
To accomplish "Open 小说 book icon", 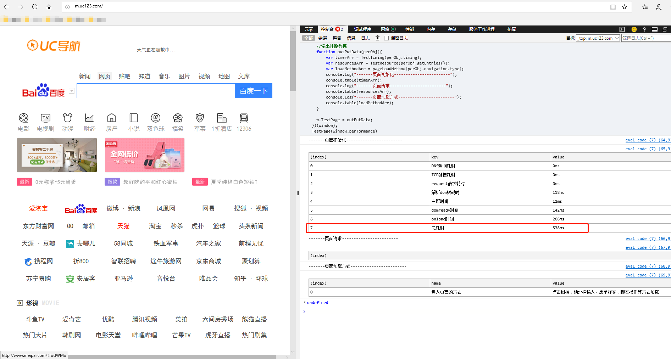I will pyautogui.click(x=133, y=118).
